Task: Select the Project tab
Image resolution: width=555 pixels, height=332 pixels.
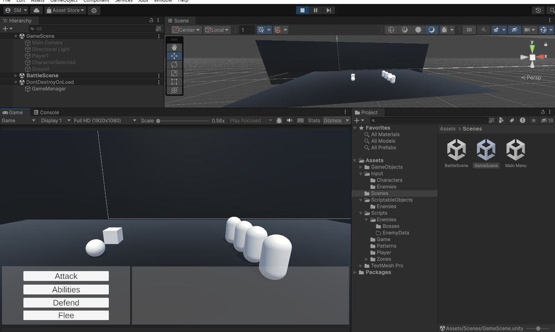Action: click(366, 112)
